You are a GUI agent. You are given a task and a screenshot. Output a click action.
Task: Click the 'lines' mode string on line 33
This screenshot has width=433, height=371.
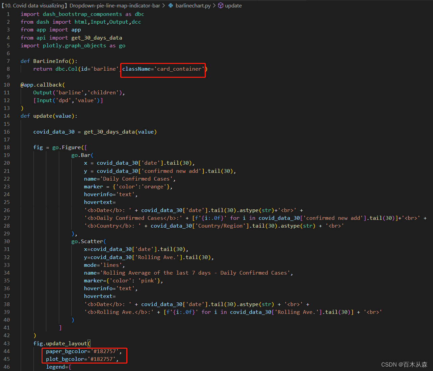pyautogui.click(x=111, y=265)
